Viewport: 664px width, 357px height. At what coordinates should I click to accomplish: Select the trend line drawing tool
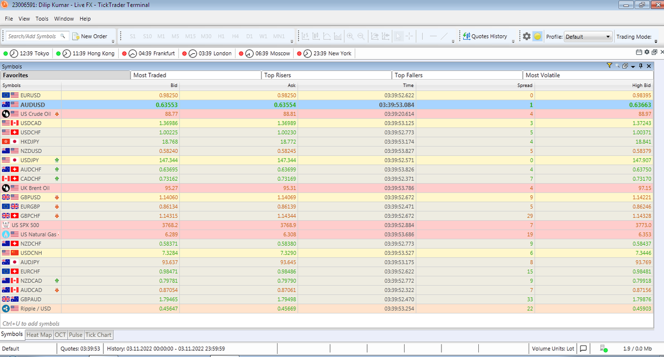[x=445, y=36]
